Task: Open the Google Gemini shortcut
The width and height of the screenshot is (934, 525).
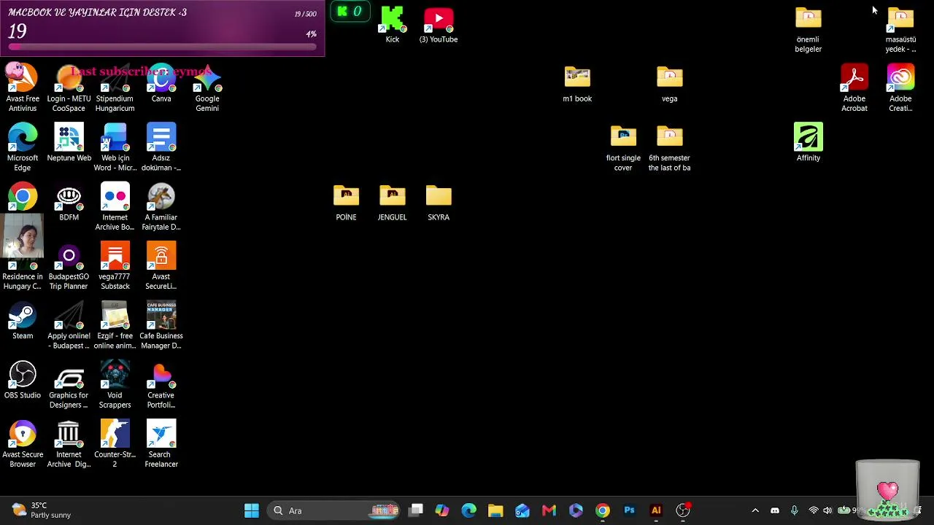Action: click(x=207, y=87)
